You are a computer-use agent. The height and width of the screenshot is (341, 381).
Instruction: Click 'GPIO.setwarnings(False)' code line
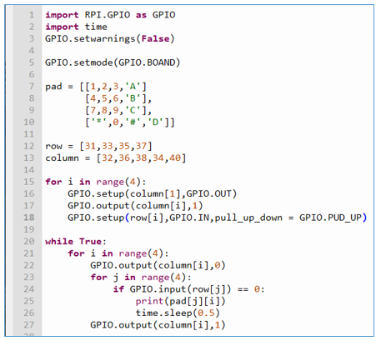[x=110, y=38]
